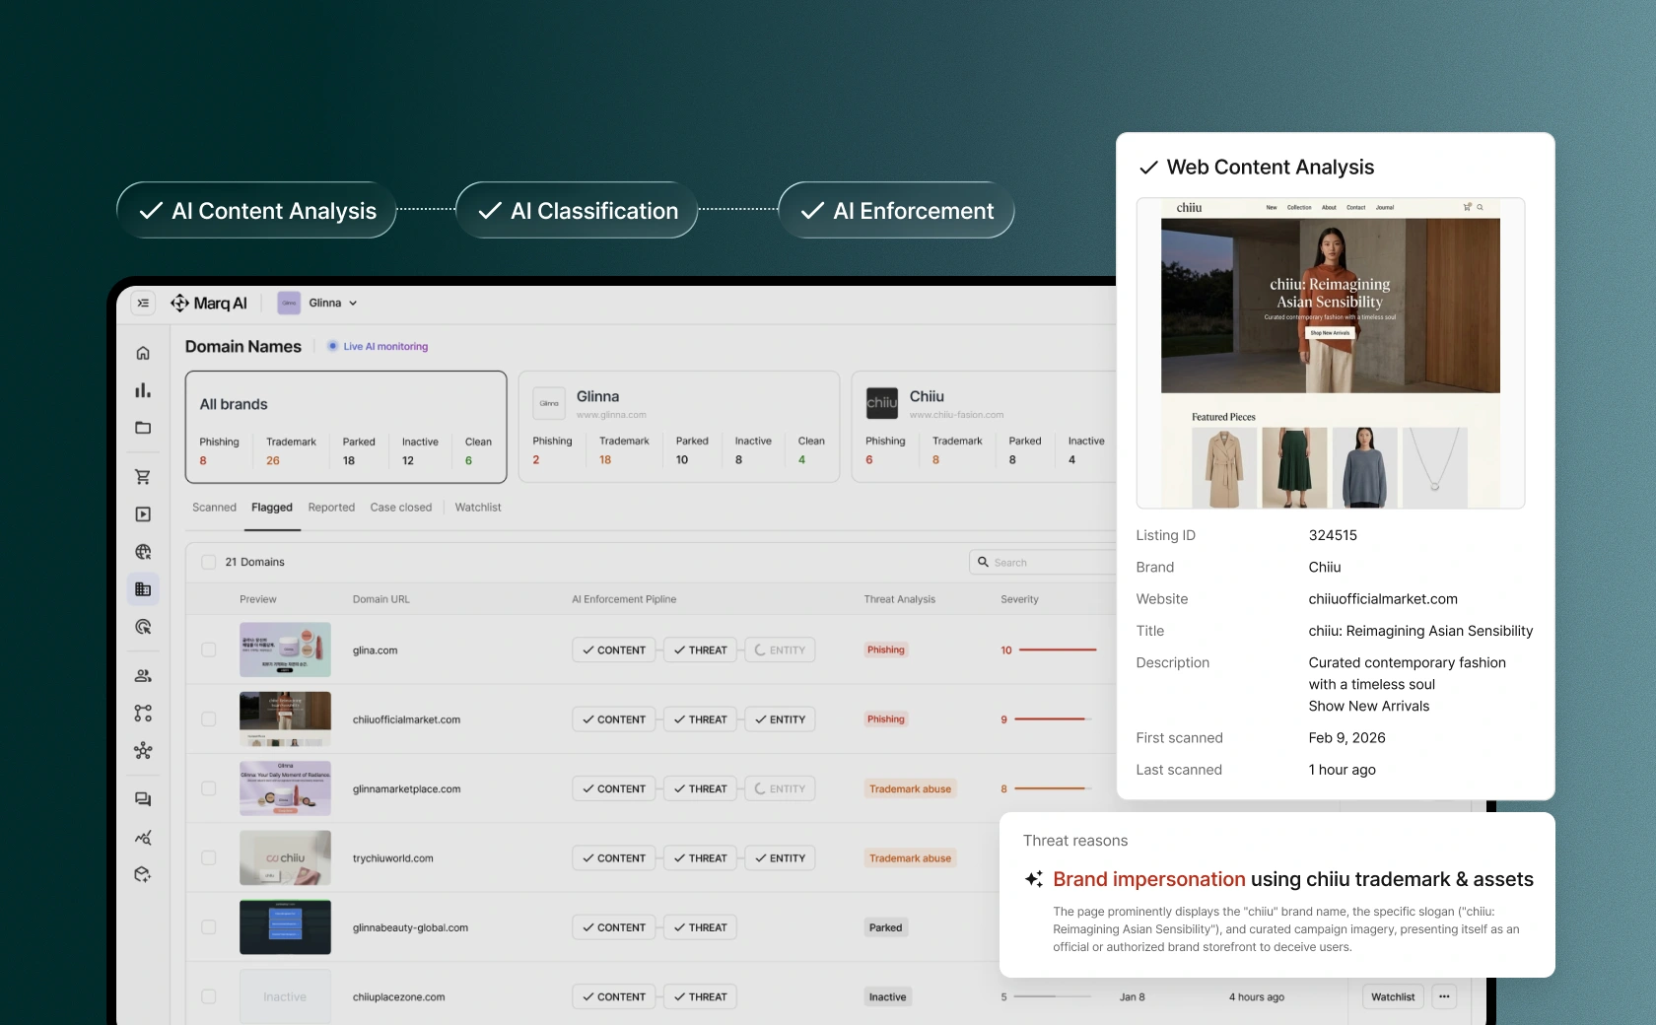Check the chiiuplacezone.com row checkbox
Image resolution: width=1656 pixels, height=1025 pixels.
point(209,996)
